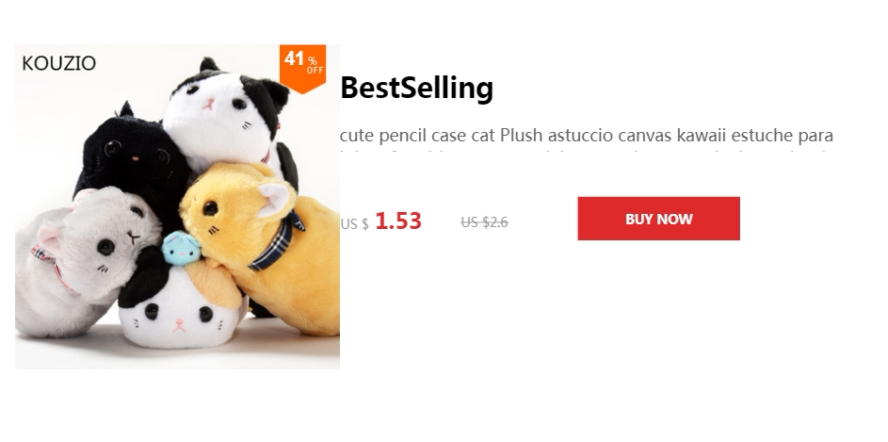
Task: Open the cute pencil case product title
Action: coord(586,136)
